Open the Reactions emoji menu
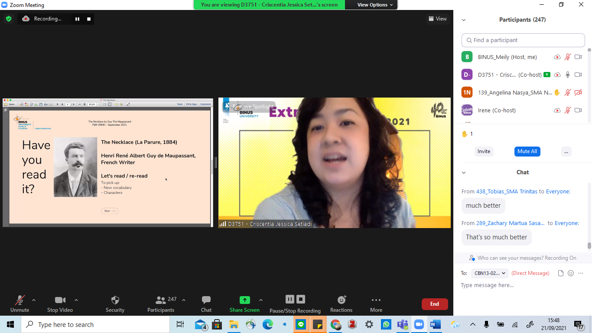 (x=342, y=300)
